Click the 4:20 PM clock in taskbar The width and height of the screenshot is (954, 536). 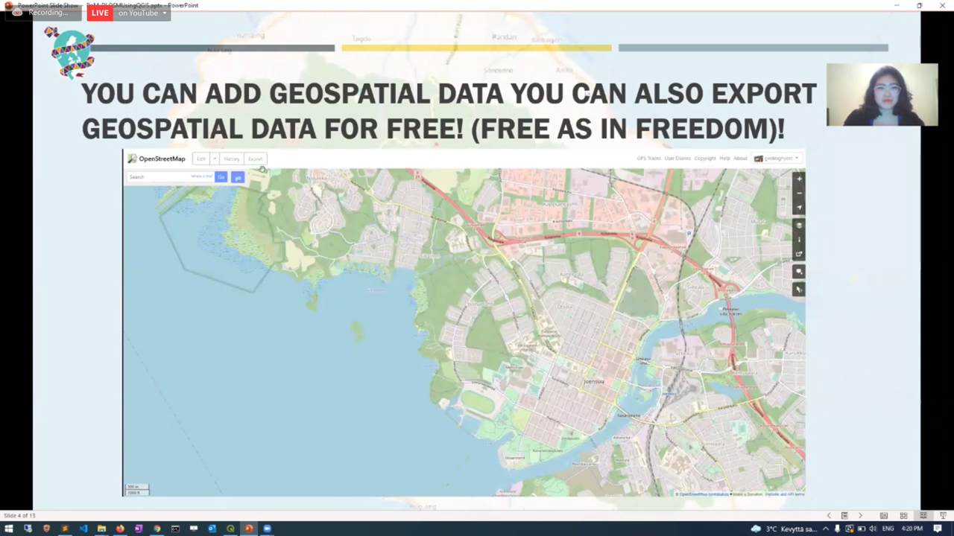click(x=912, y=529)
